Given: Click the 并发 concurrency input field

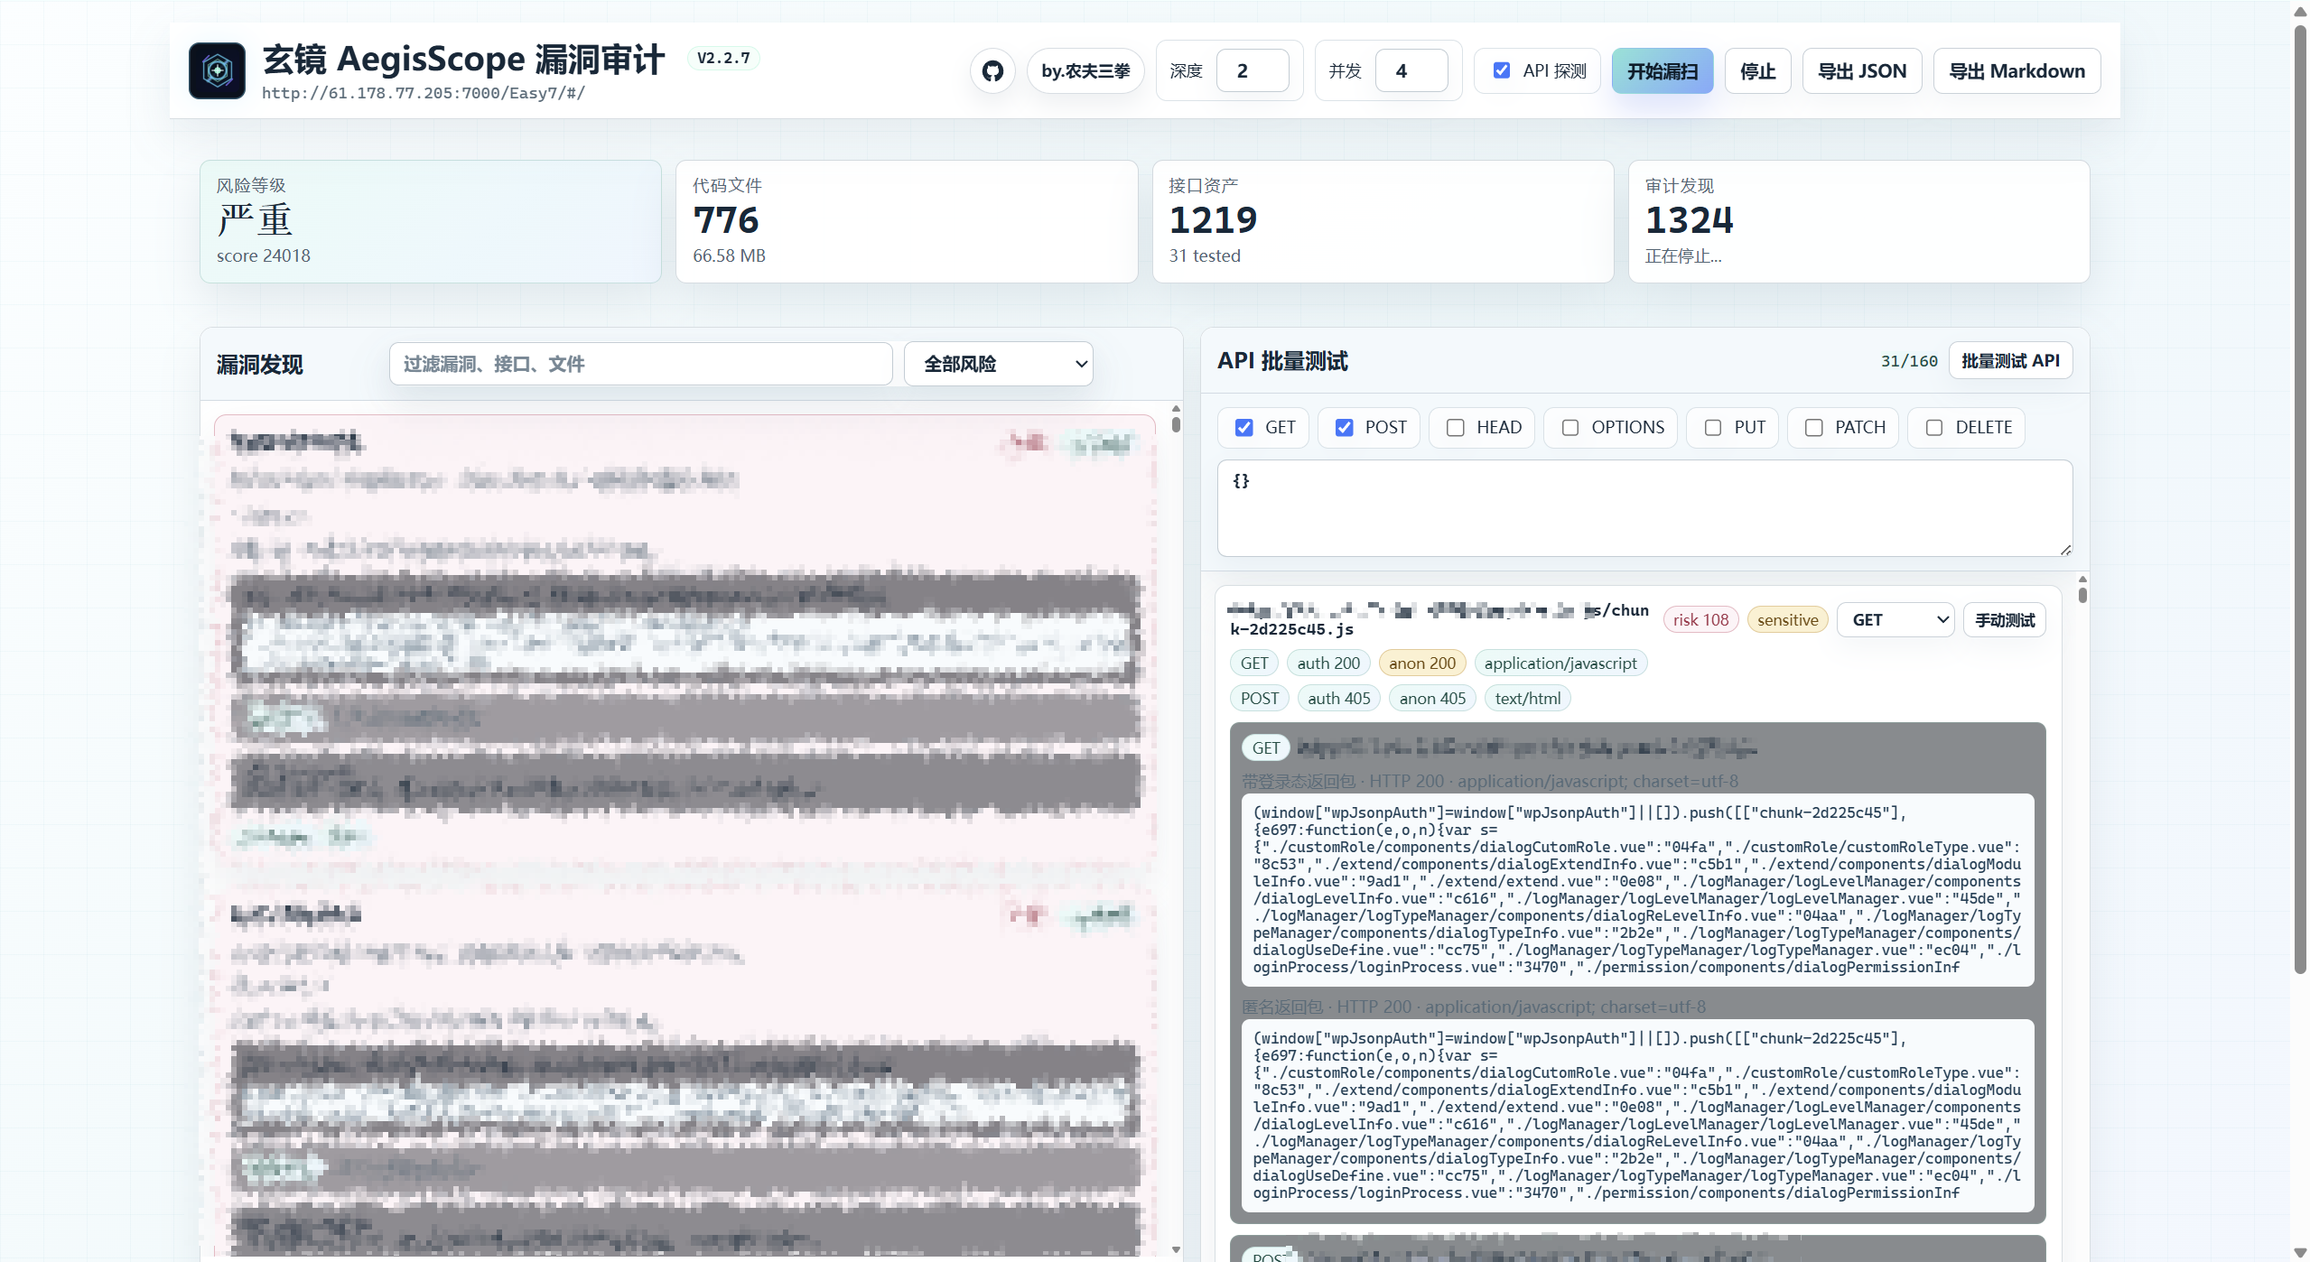Looking at the screenshot, I should tap(1411, 71).
